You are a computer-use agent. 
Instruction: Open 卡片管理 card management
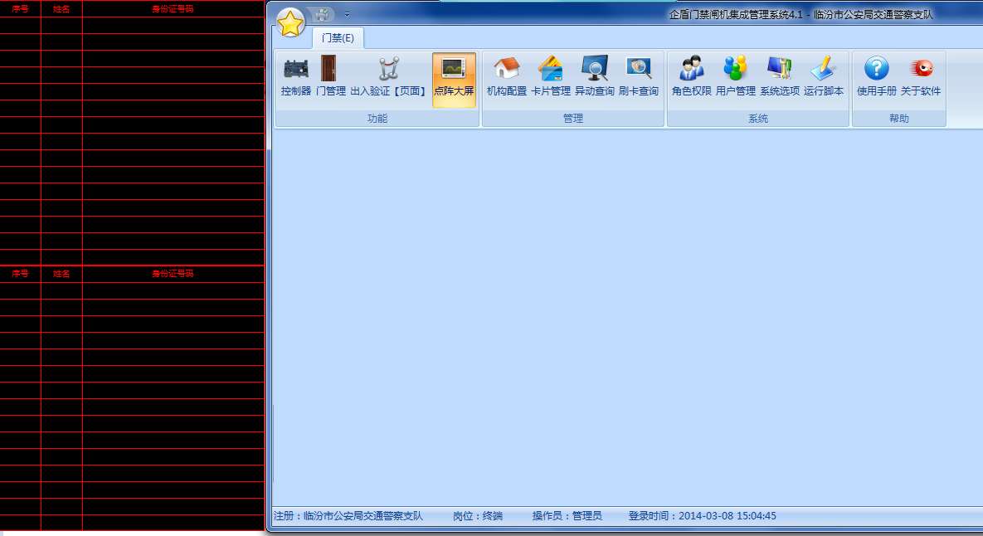click(551, 77)
